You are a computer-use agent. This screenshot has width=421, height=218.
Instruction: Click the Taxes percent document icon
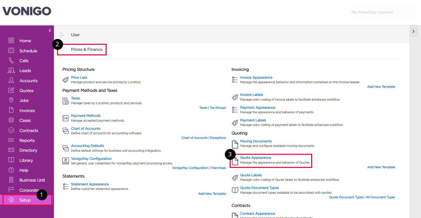coord(66,101)
